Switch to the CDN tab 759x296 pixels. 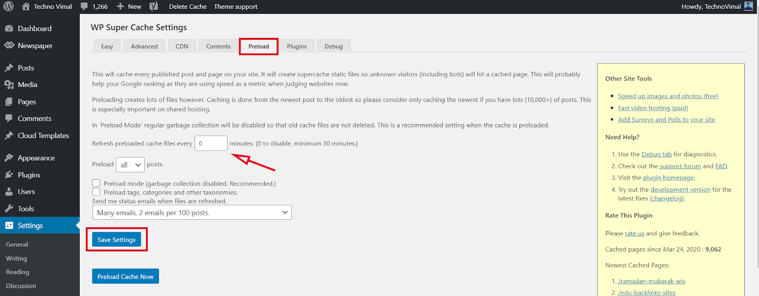182,46
